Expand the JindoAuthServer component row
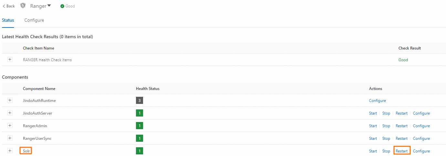 point(10,113)
